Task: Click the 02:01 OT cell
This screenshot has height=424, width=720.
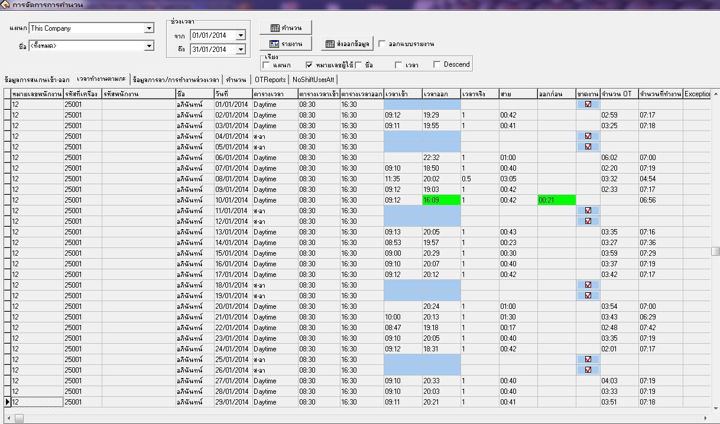Action: (619, 349)
